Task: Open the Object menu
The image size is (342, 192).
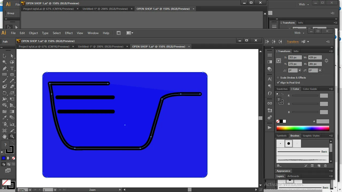Action: click(x=33, y=33)
